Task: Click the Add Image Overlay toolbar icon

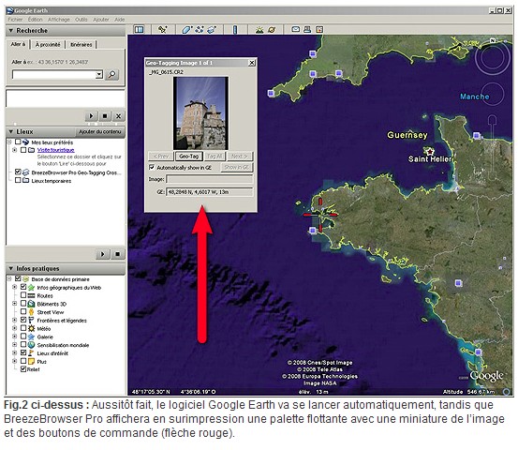Action: [212, 29]
